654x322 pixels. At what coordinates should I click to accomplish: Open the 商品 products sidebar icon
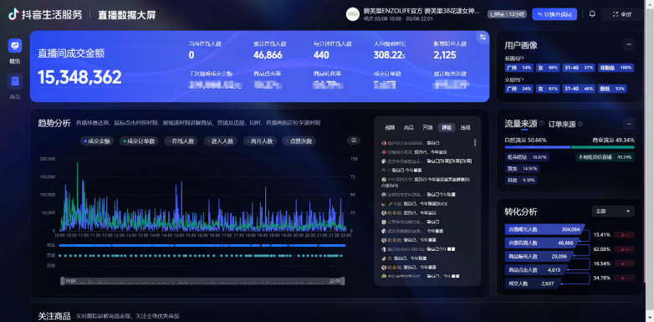[15, 81]
